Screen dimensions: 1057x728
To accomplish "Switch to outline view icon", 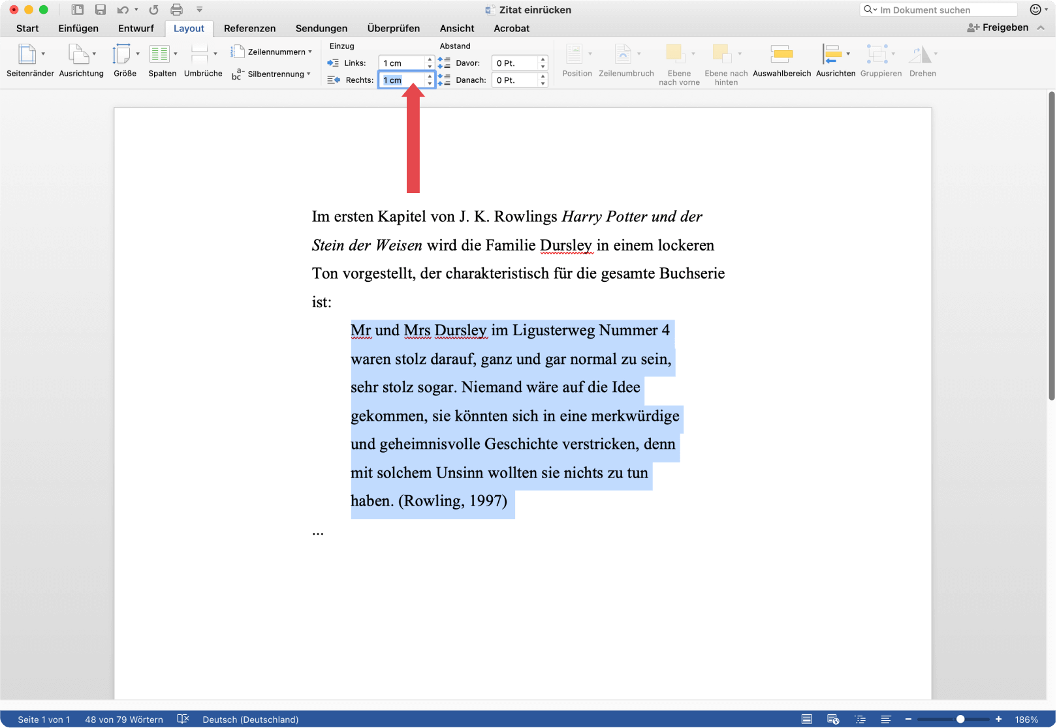I will [x=860, y=719].
